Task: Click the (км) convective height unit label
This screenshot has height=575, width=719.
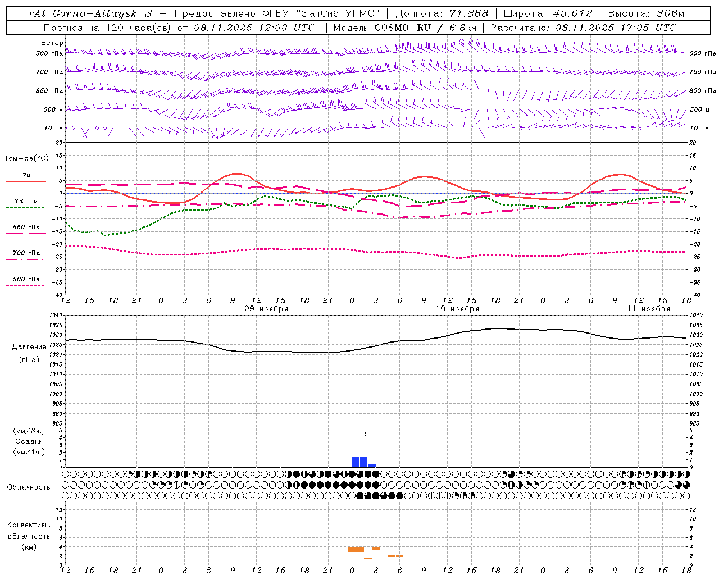Action: click(x=29, y=547)
